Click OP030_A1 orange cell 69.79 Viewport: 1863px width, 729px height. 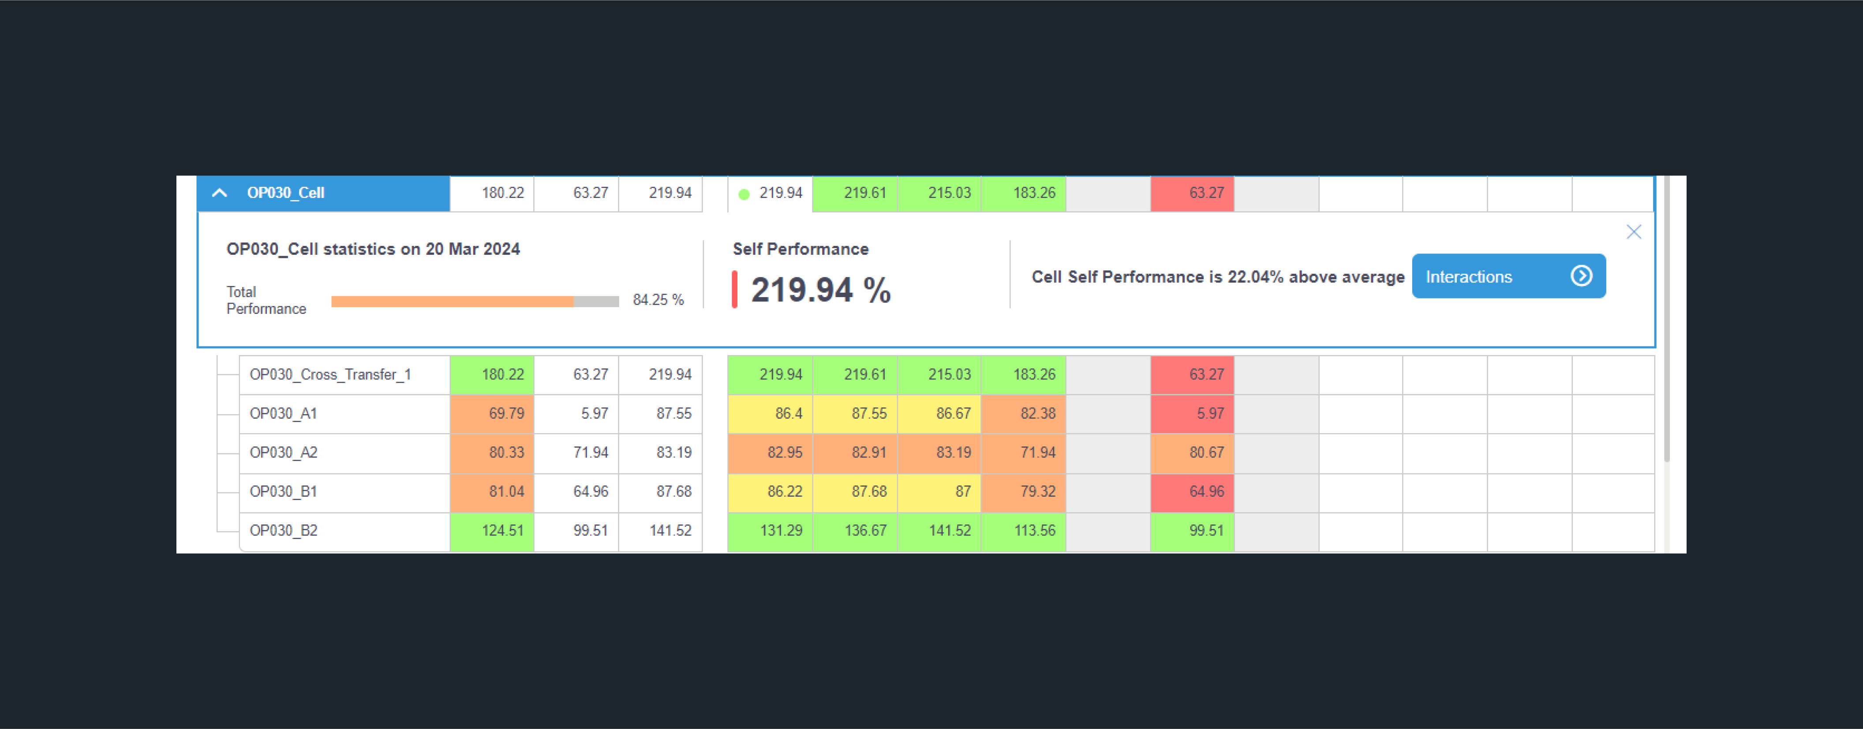492,413
